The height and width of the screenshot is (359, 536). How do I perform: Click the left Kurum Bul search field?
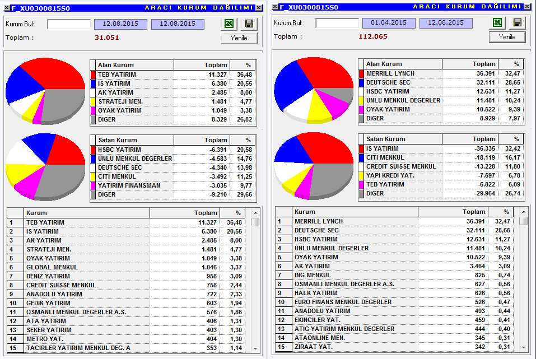(69, 24)
